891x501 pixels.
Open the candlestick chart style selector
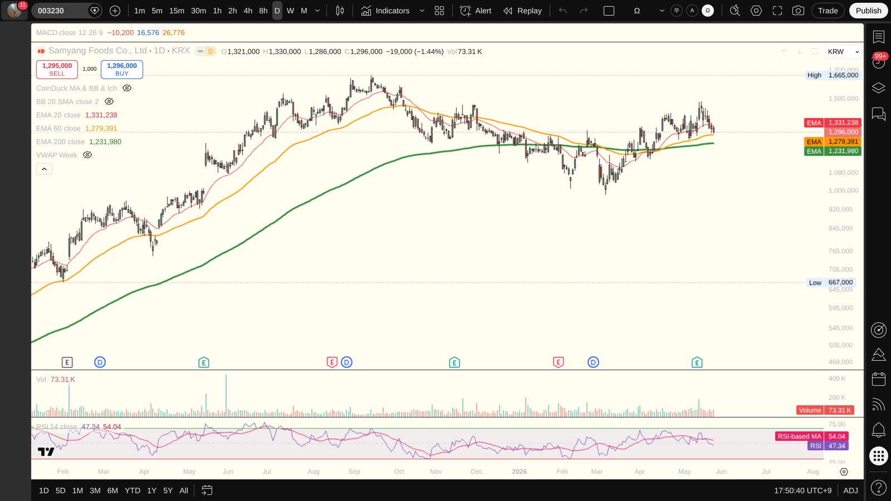coord(340,11)
